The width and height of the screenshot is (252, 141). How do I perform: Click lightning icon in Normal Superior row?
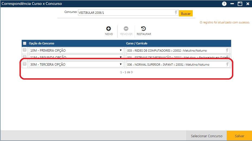pyautogui.click(x=227, y=64)
